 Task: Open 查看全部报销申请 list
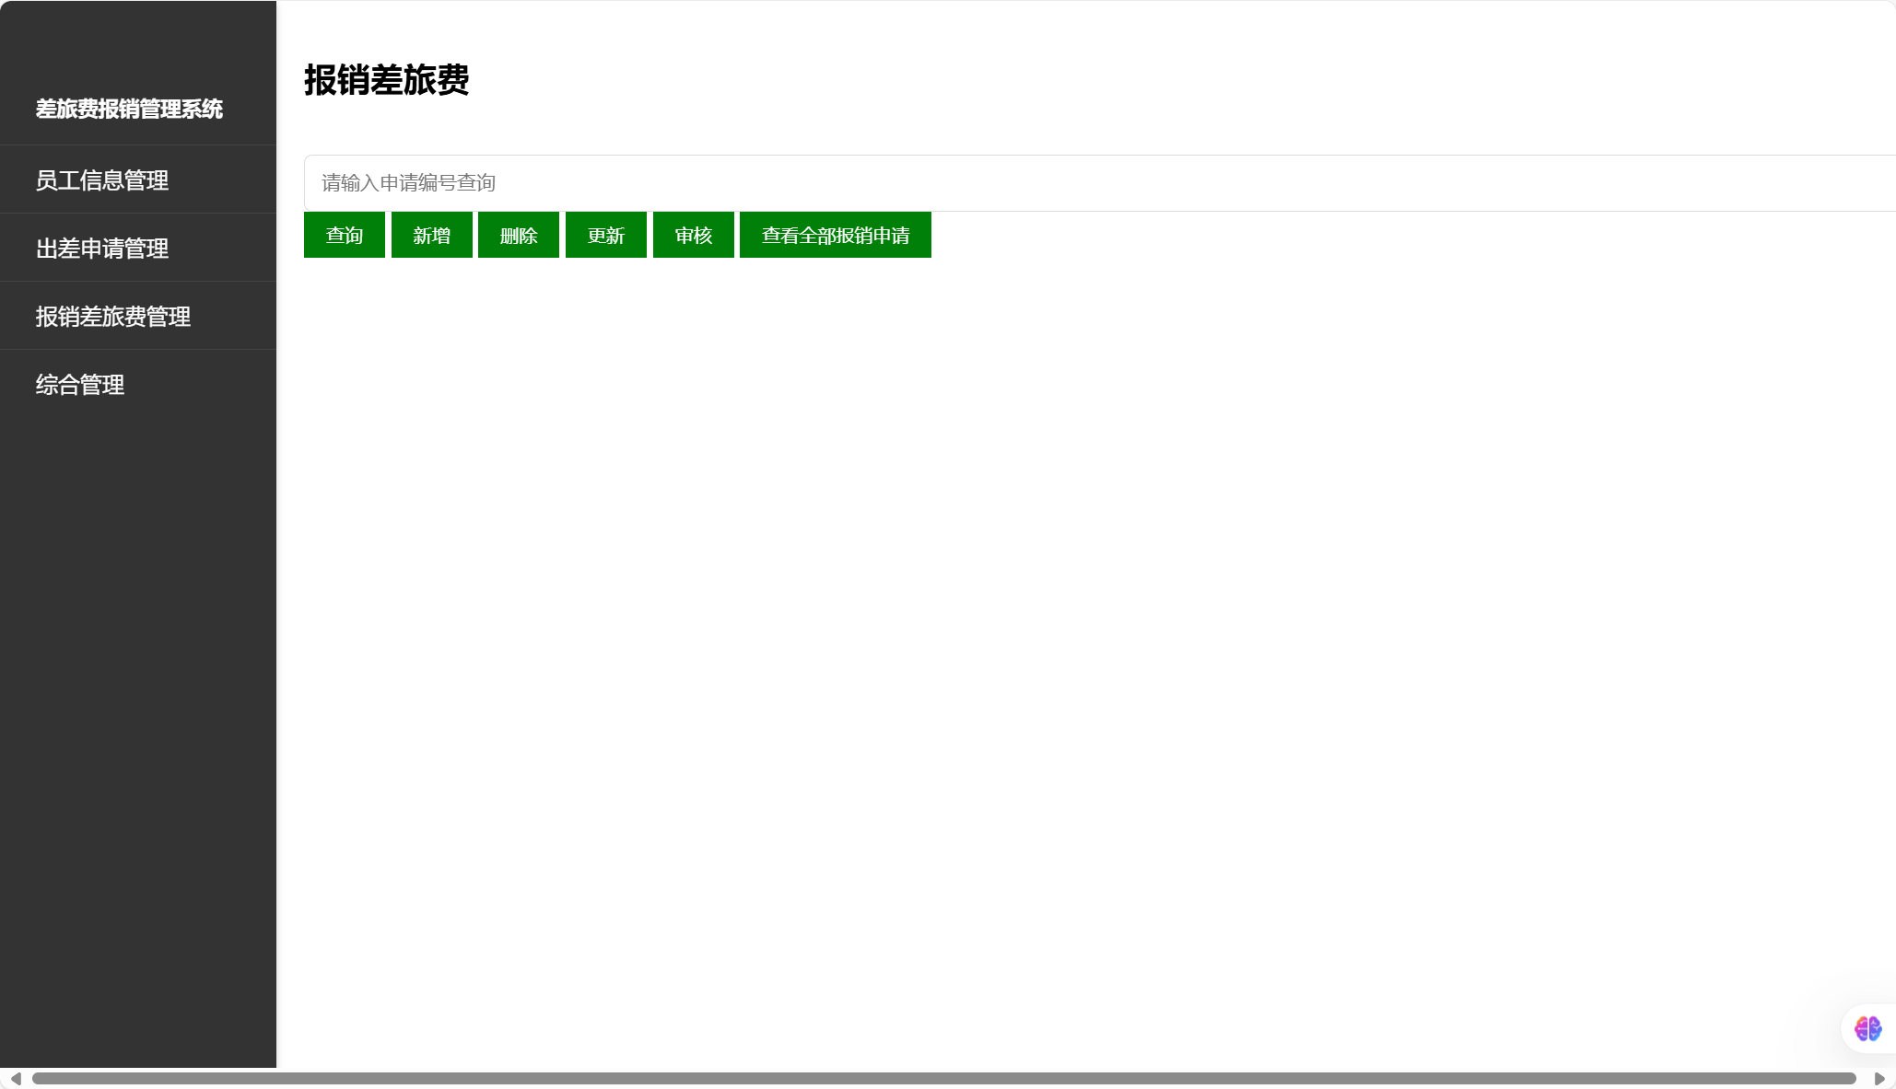pos(835,236)
